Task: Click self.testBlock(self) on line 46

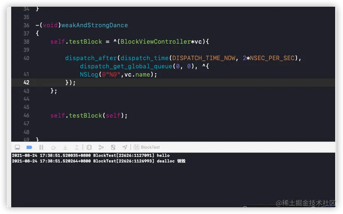Action: click(89, 115)
